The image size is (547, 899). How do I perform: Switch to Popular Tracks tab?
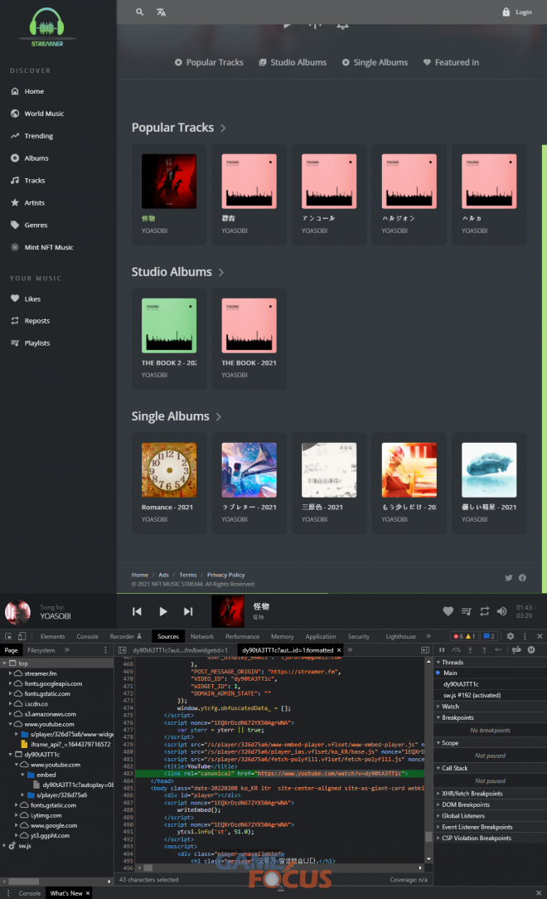[x=209, y=62]
